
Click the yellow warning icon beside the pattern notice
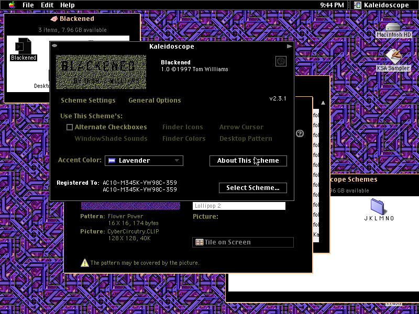(85, 263)
